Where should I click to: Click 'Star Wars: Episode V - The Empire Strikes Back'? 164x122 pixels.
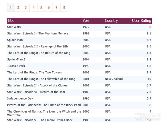tap(40, 120)
